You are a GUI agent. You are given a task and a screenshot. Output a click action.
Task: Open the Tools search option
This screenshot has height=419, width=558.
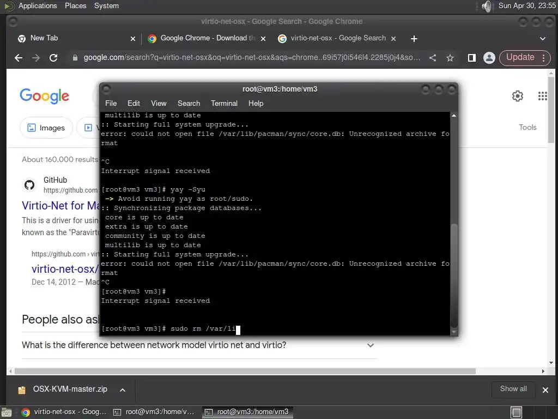point(527,127)
